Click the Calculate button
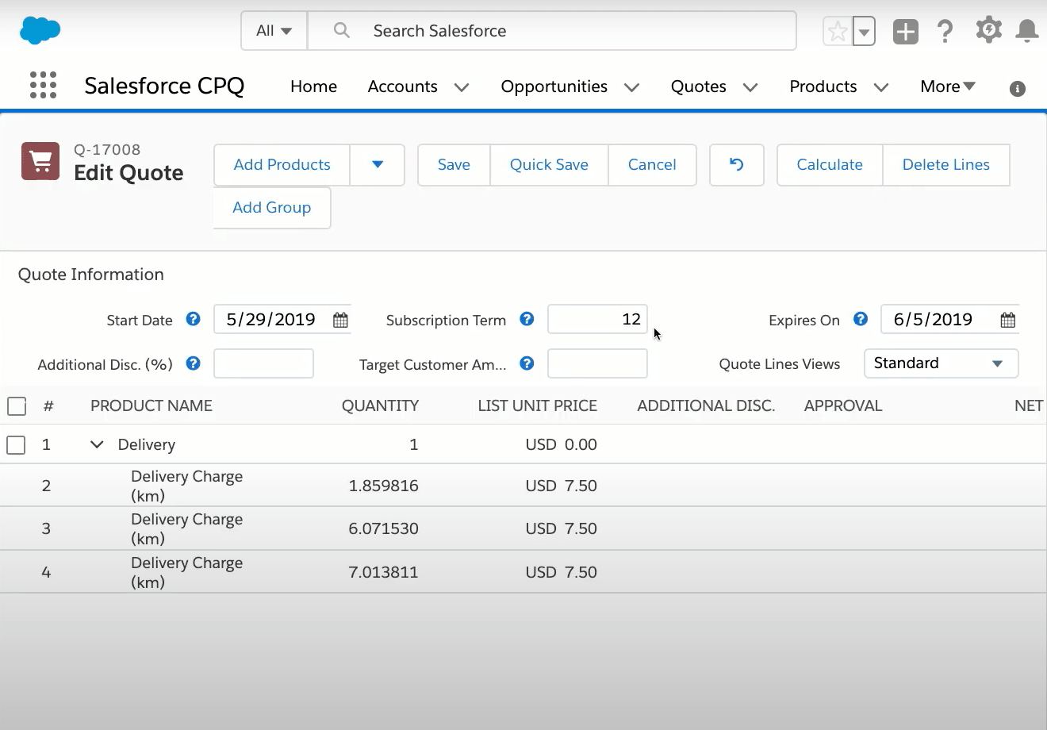 tap(830, 165)
